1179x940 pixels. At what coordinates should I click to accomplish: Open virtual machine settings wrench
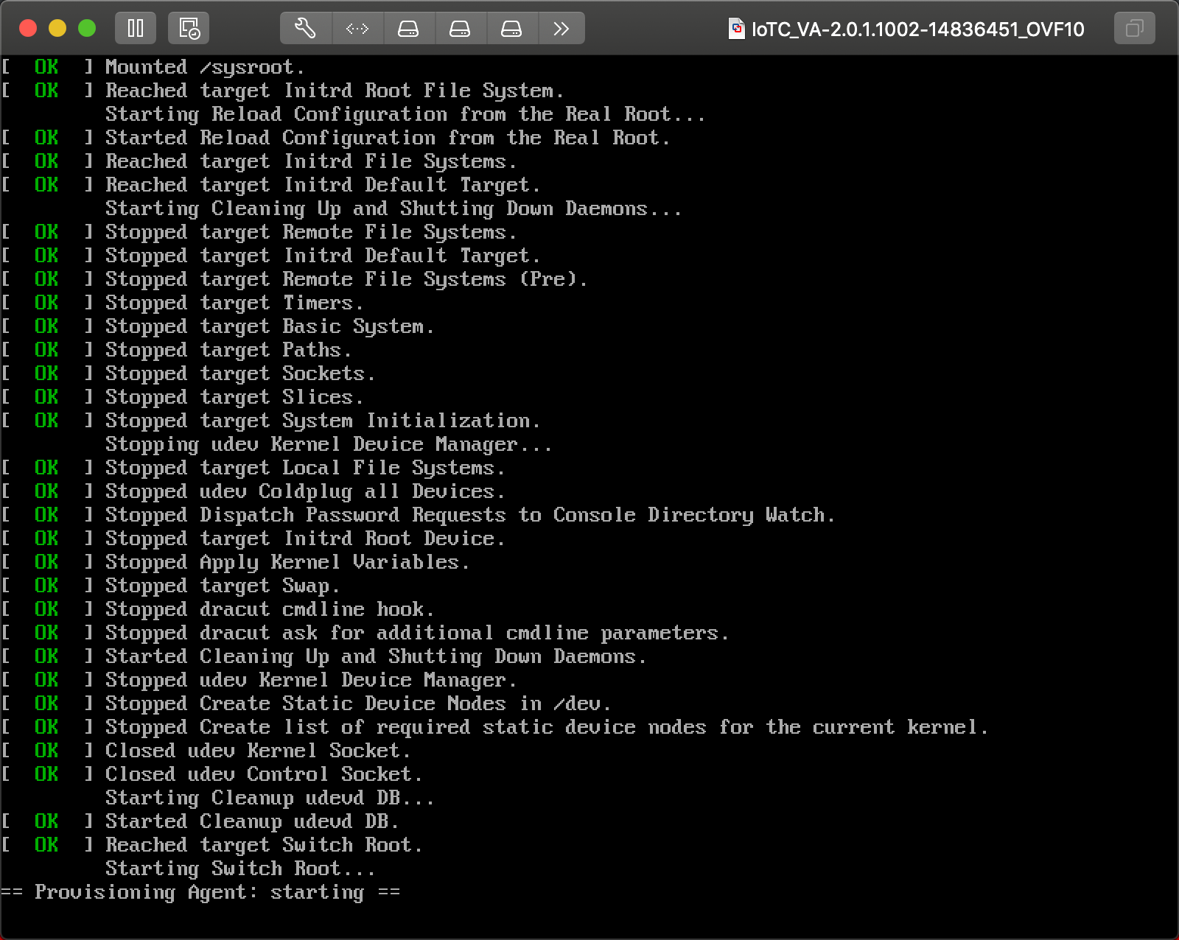pyautogui.click(x=306, y=29)
